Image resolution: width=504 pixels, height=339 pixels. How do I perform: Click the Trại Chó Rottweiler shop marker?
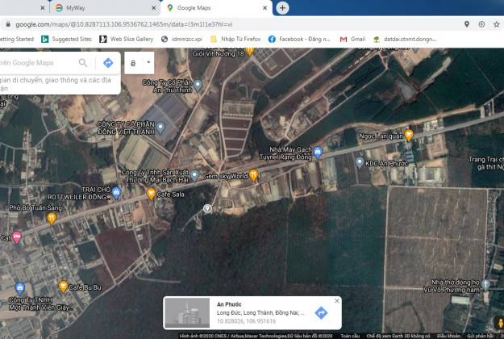click(116, 193)
